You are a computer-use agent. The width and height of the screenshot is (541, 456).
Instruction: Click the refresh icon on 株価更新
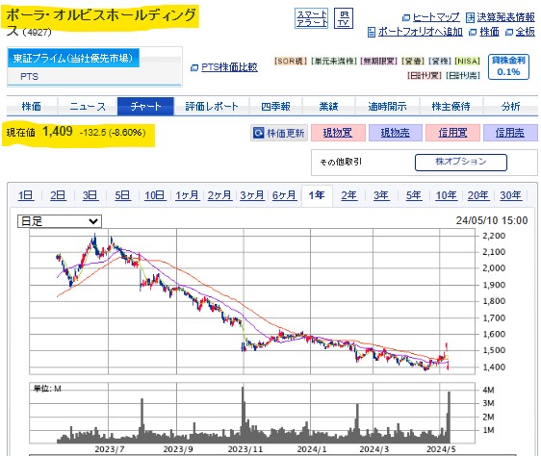pyautogui.click(x=258, y=133)
